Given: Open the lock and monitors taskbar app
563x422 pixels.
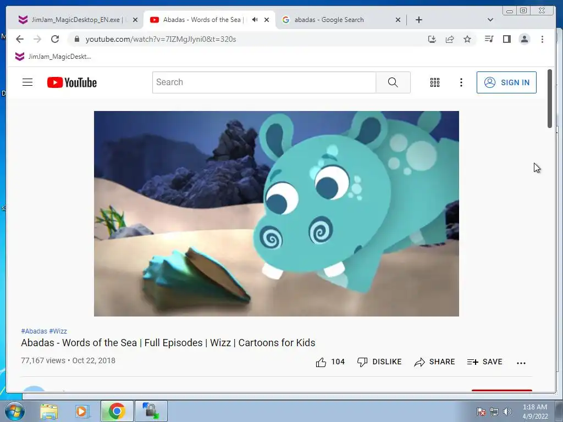Looking at the screenshot, I should click(151, 411).
